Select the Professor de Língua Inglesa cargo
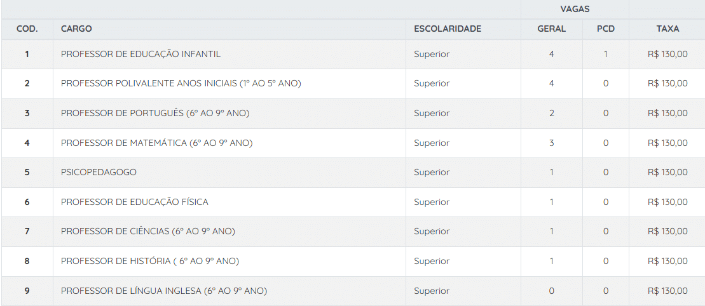 coord(164,291)
